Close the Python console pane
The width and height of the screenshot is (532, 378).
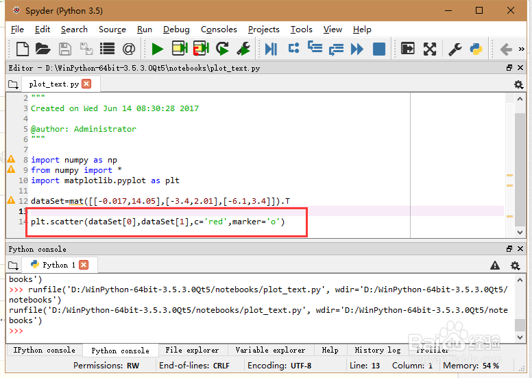(520, 248)
